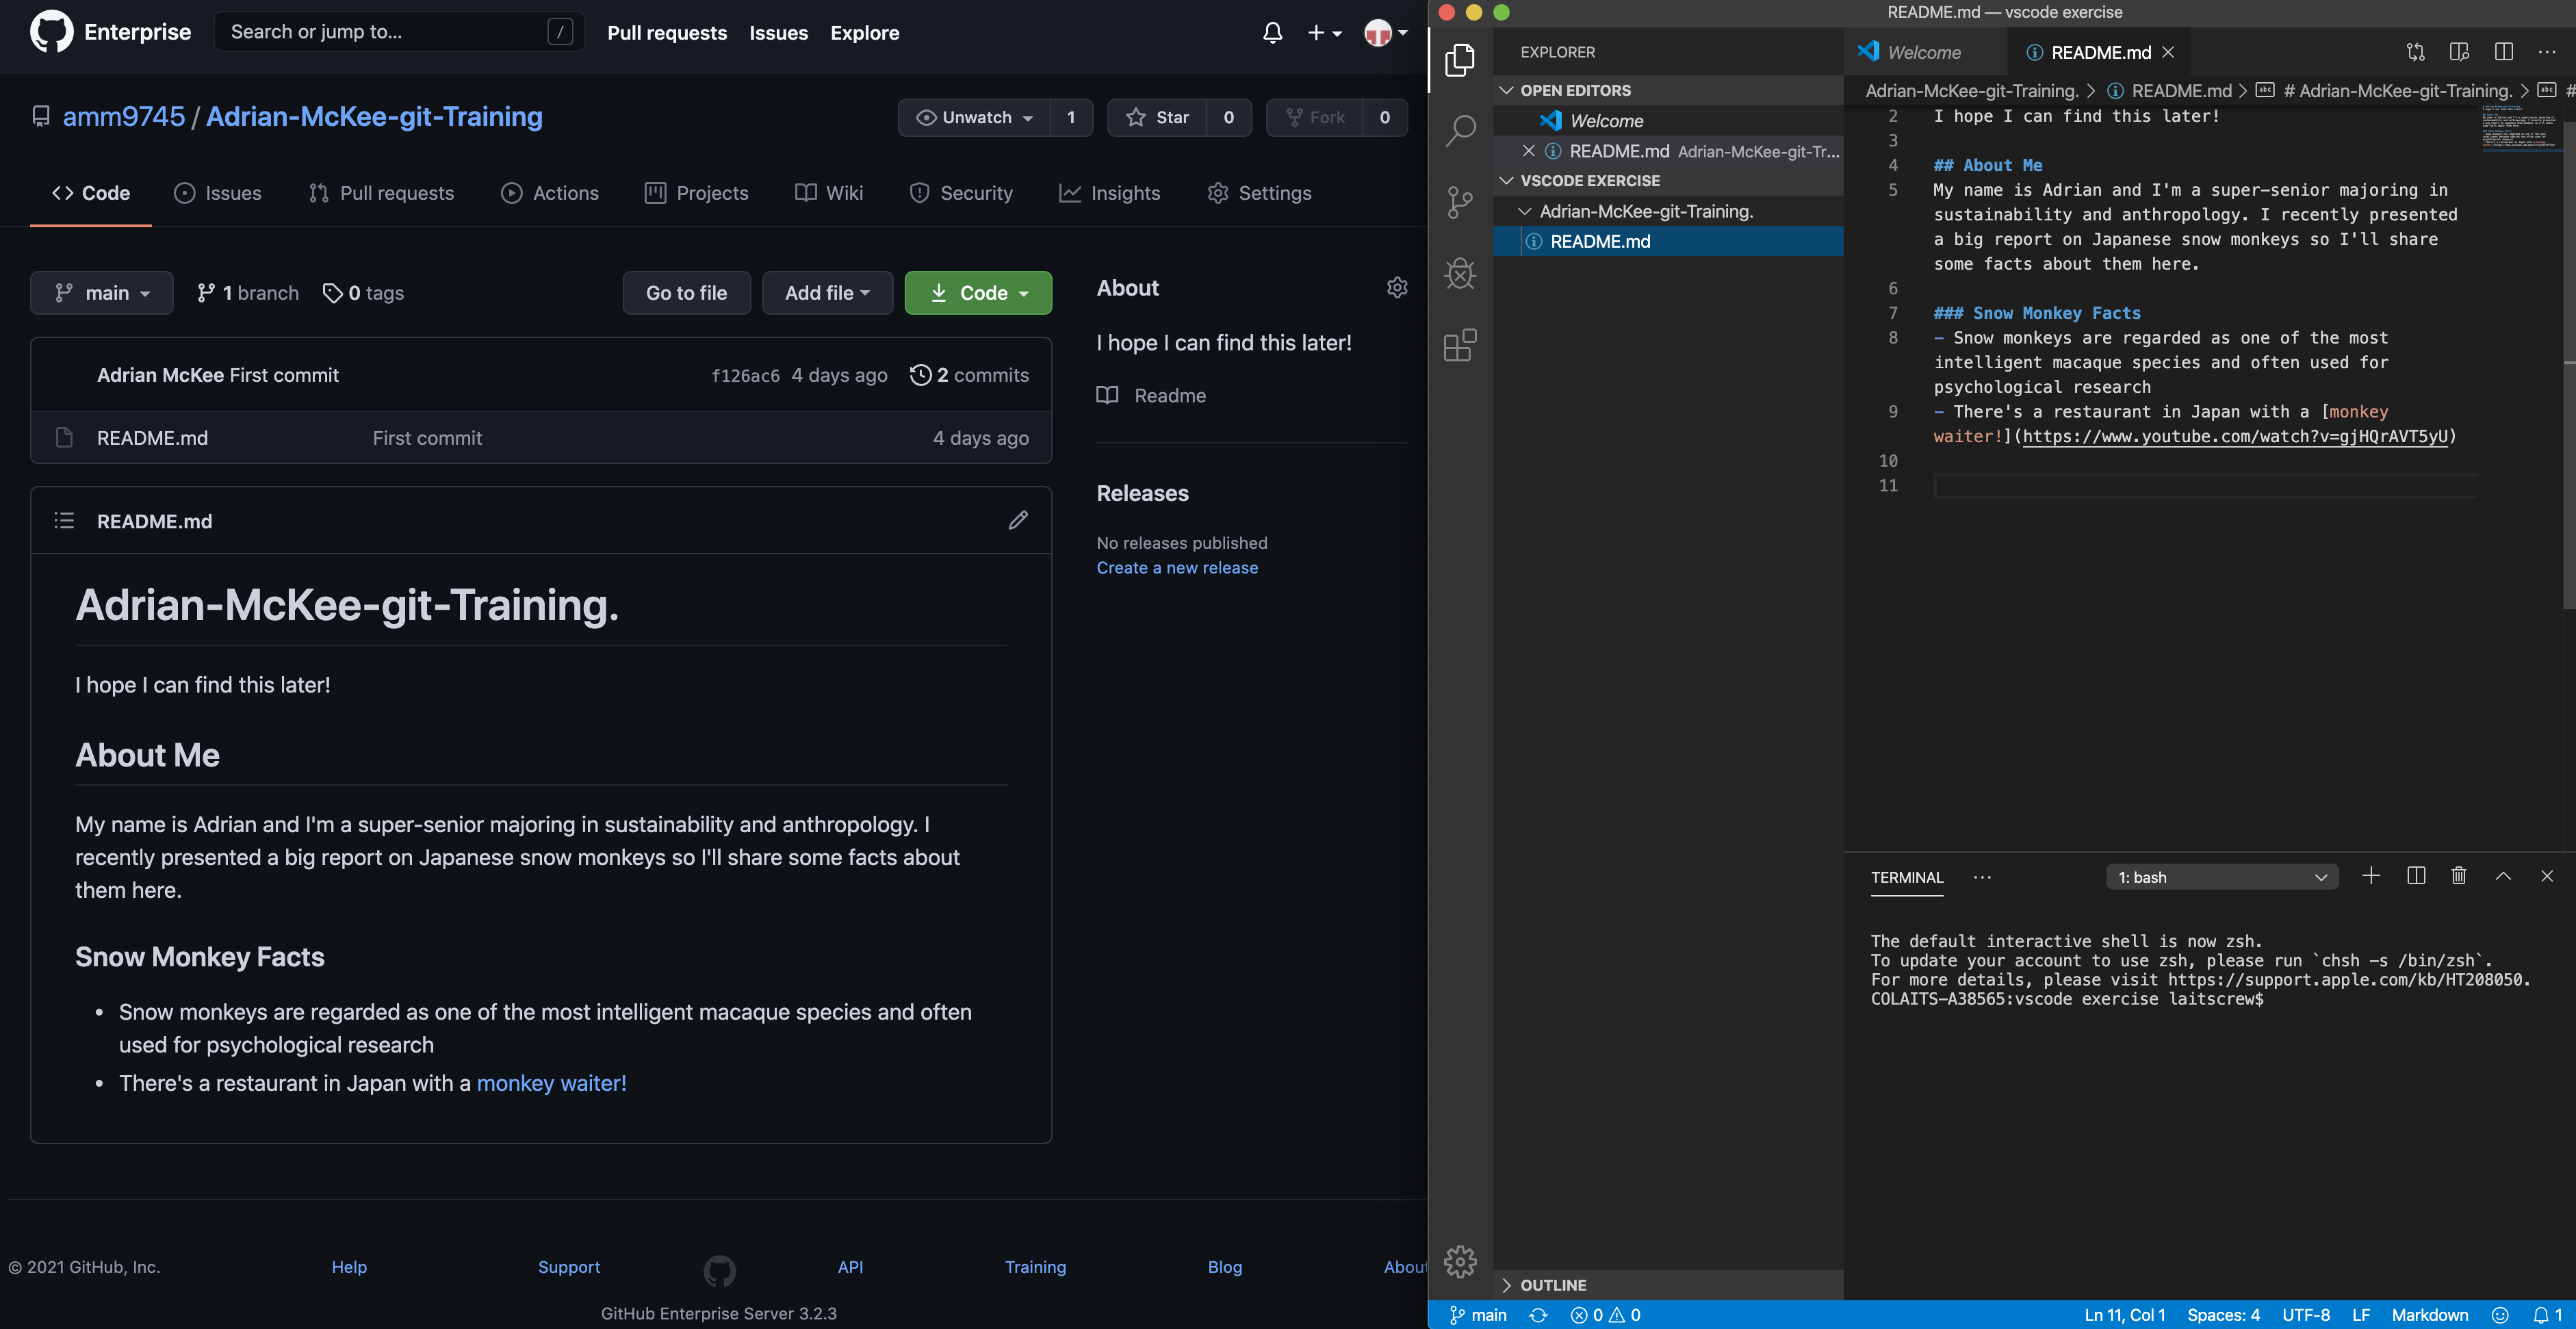Image resolution: width=2576 pixels, height=1329 pixels.
Task: Switch to the Pull requests repository tab
Action: click(x=381, y=193)
